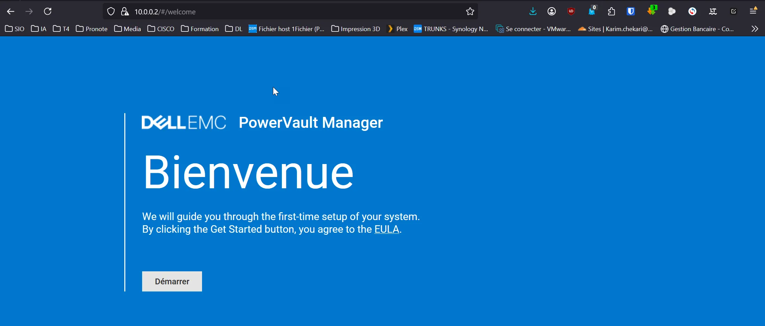Image resolution: width=765 pixels, height=326 pixels.
Task: Open the Extensions puzzle-piece menu
Action: click(x=611, y=12)
